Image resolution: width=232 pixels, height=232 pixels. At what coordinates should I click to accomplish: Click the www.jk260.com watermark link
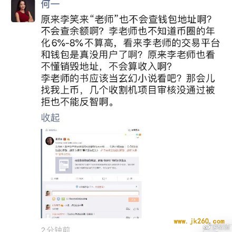tap(199, 221)
